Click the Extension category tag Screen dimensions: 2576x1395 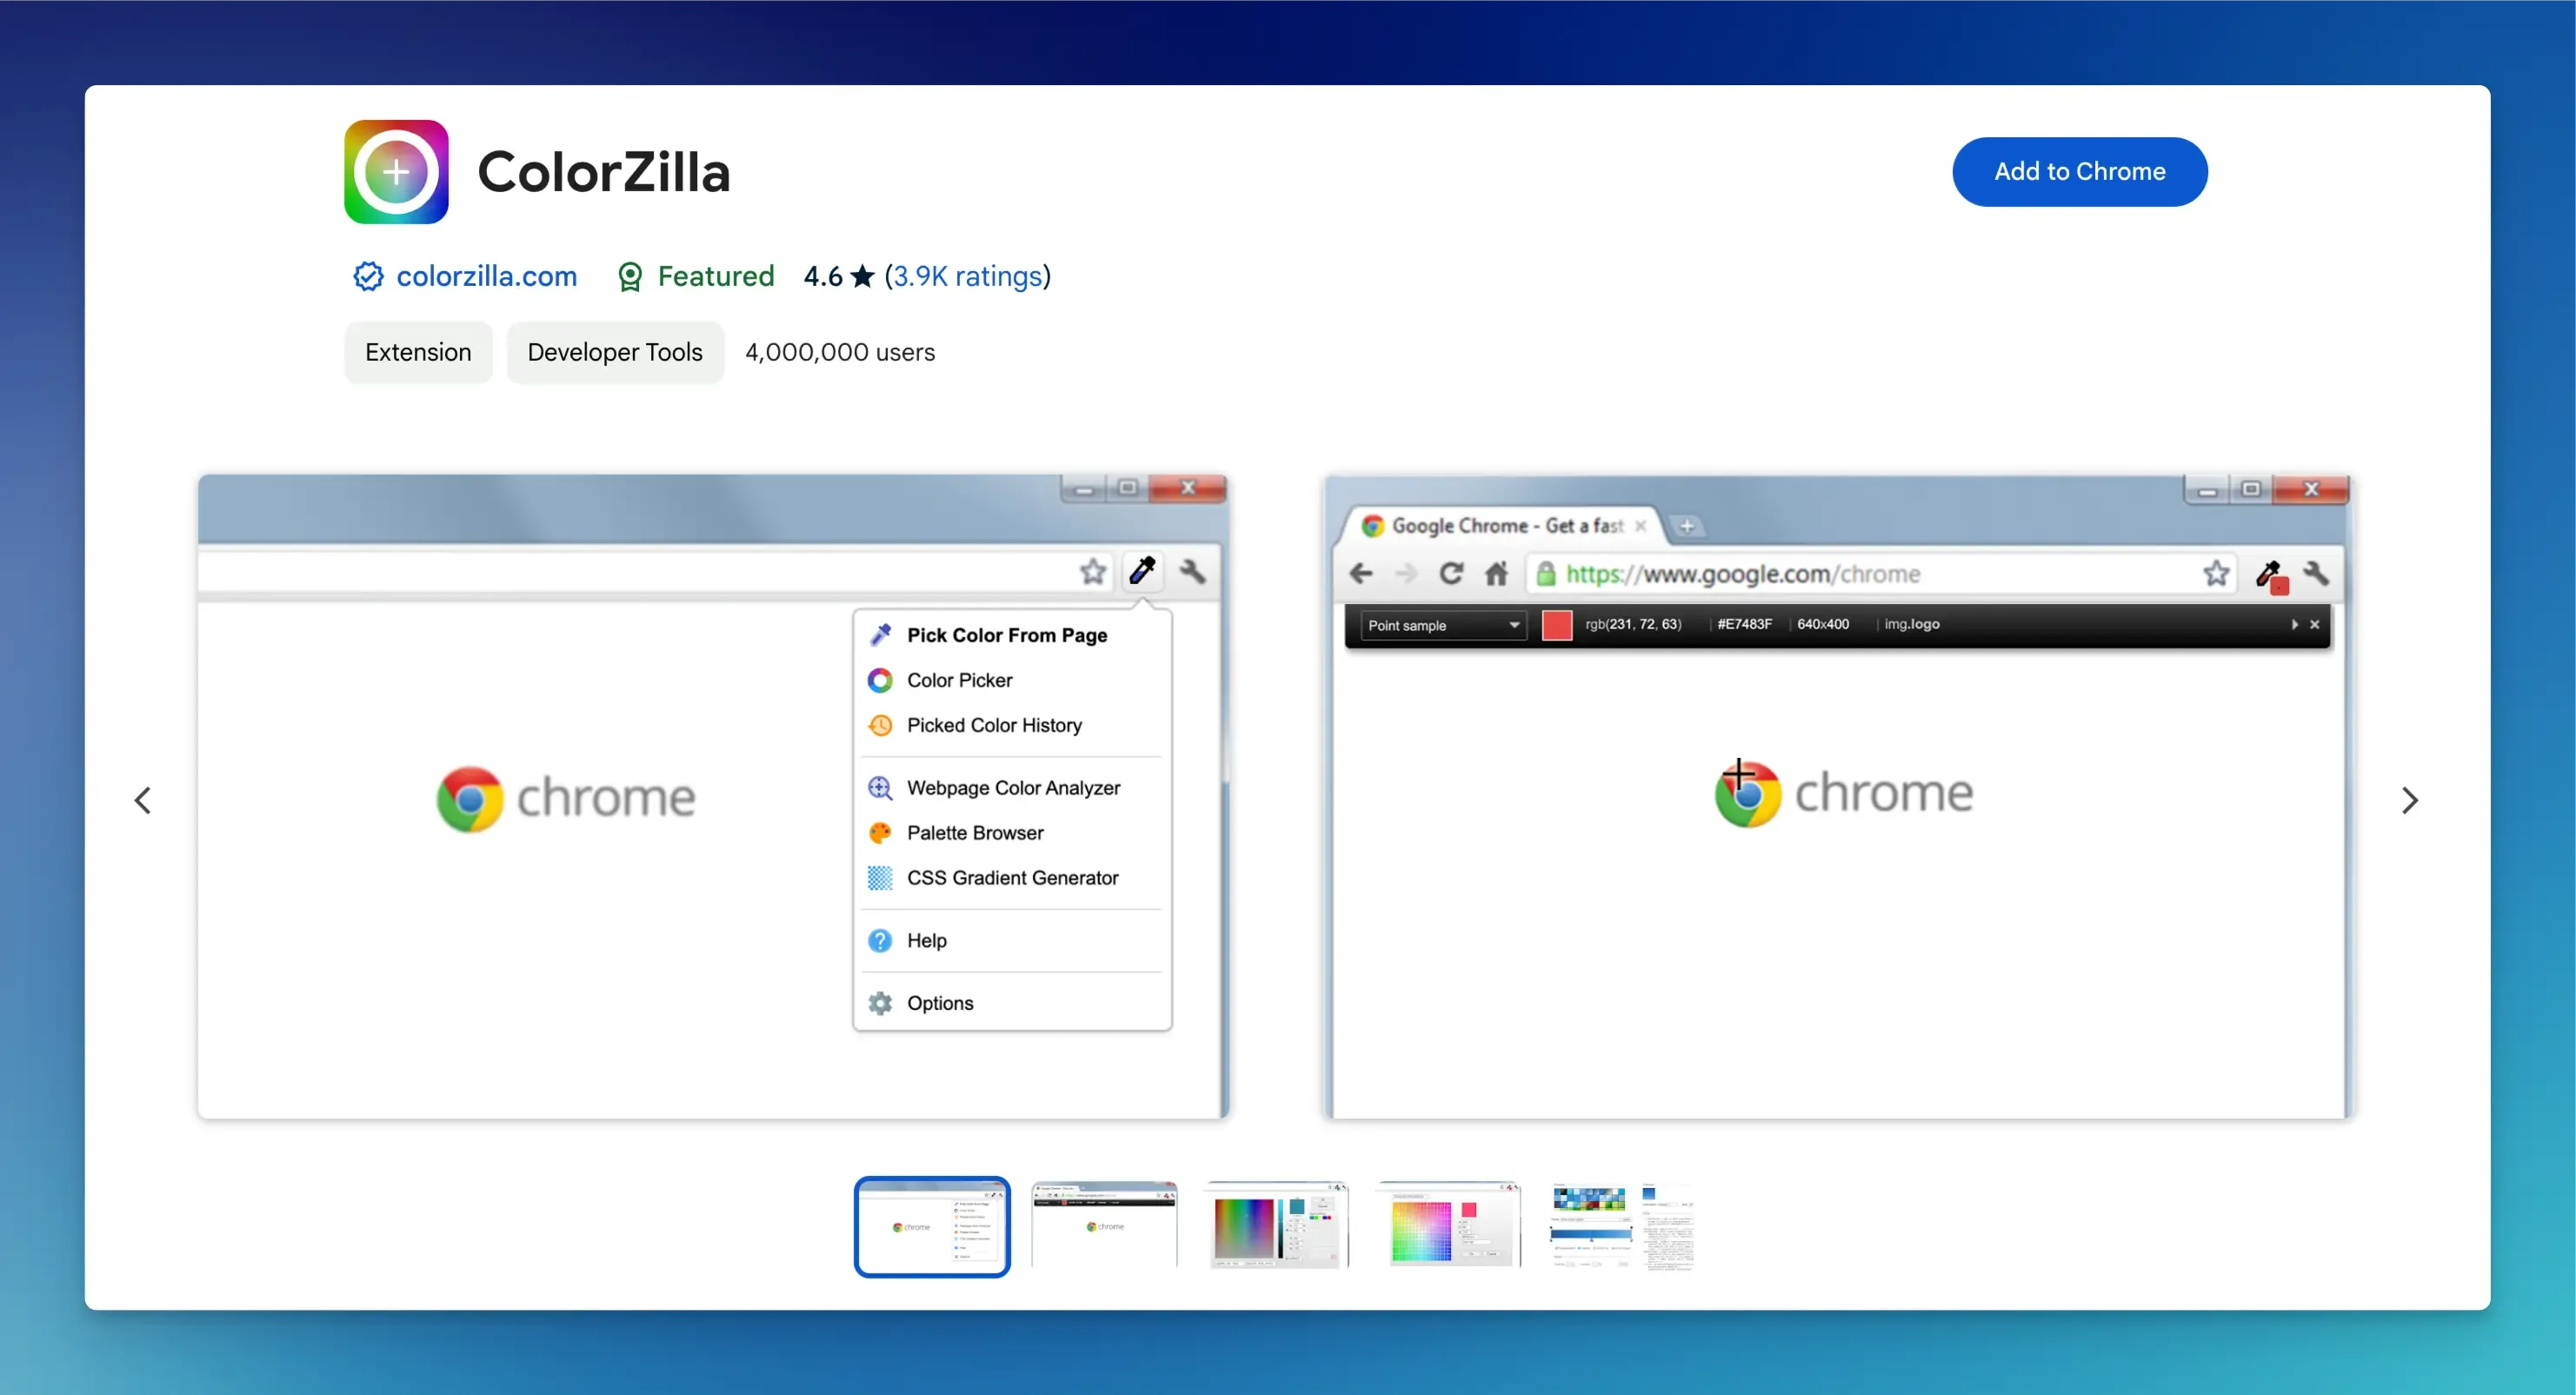[417, 350]
